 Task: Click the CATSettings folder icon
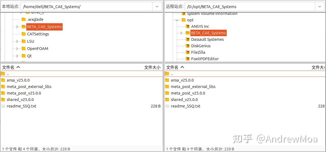click(24, 34)
